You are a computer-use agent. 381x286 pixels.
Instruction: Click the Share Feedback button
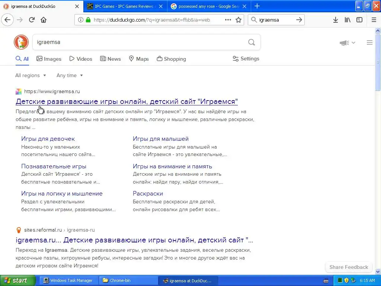(x=349, y=267)
